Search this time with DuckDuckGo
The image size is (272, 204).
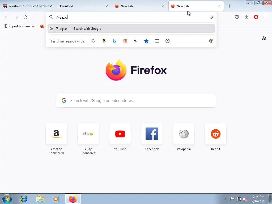tap(125, 41)
